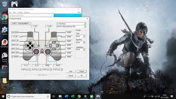Switch to the ePSXe gamepad taskbar icon

tap(98, 96)
